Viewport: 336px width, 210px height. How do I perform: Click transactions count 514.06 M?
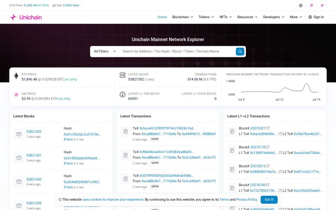tap(195, 79)
